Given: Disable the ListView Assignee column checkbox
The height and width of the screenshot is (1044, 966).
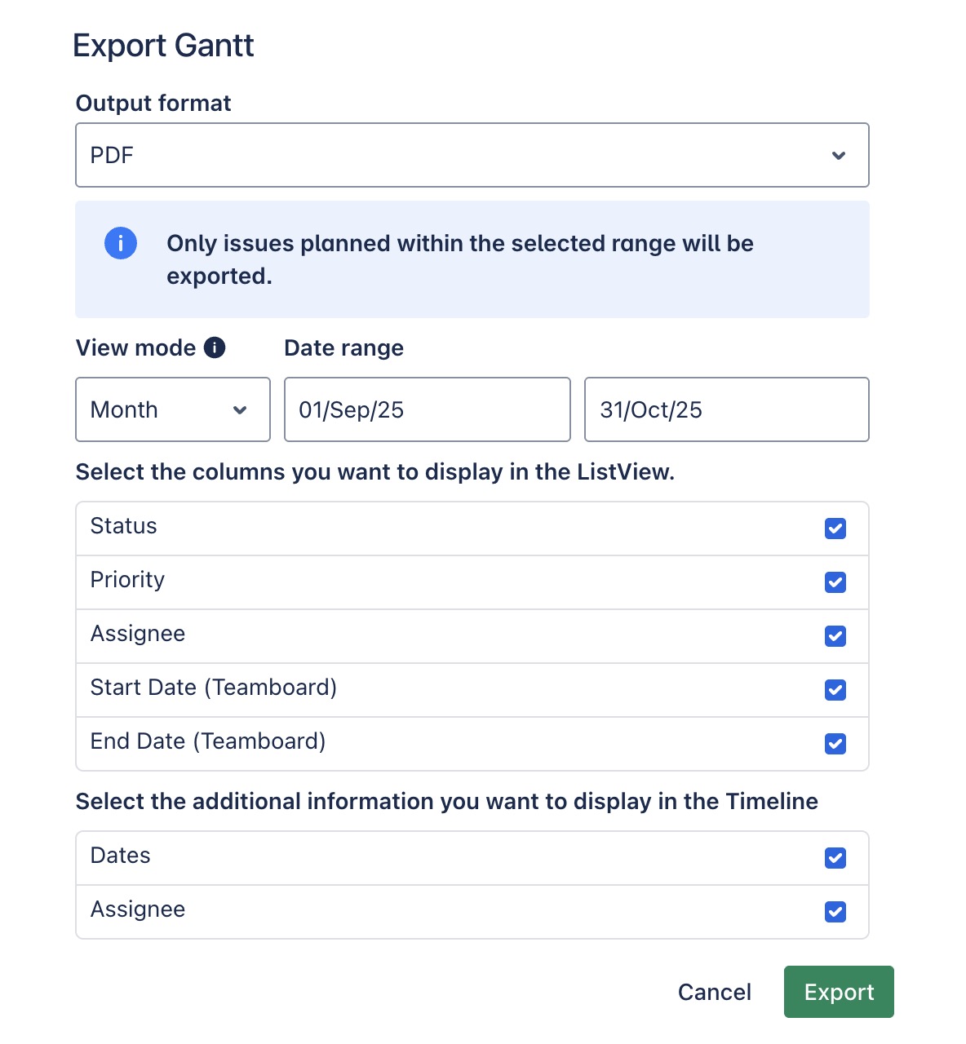Looking at the screenshot, I should click(835, 636).
